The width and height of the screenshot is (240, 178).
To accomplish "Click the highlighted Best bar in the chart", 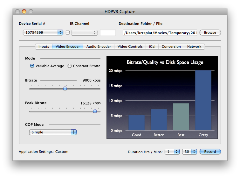I will tap(181, 117).
